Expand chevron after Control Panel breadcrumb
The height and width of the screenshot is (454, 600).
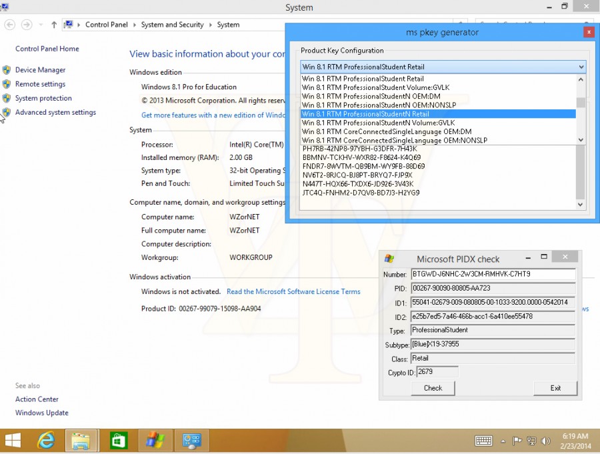(134, 25)
